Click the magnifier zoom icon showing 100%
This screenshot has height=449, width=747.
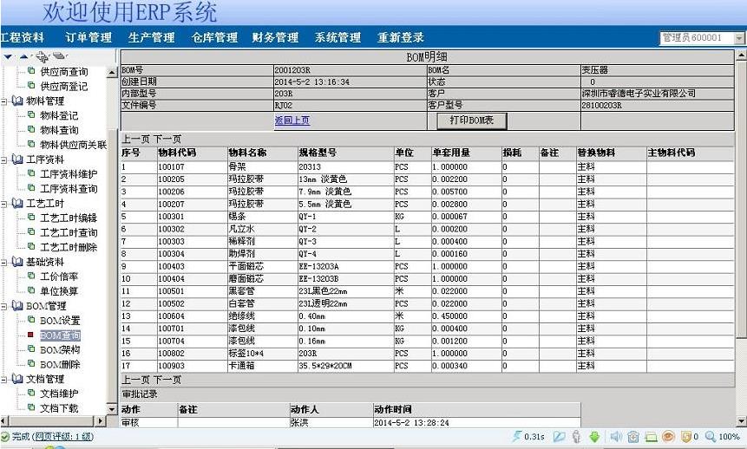pyautogui.click(x=711, y=437)
